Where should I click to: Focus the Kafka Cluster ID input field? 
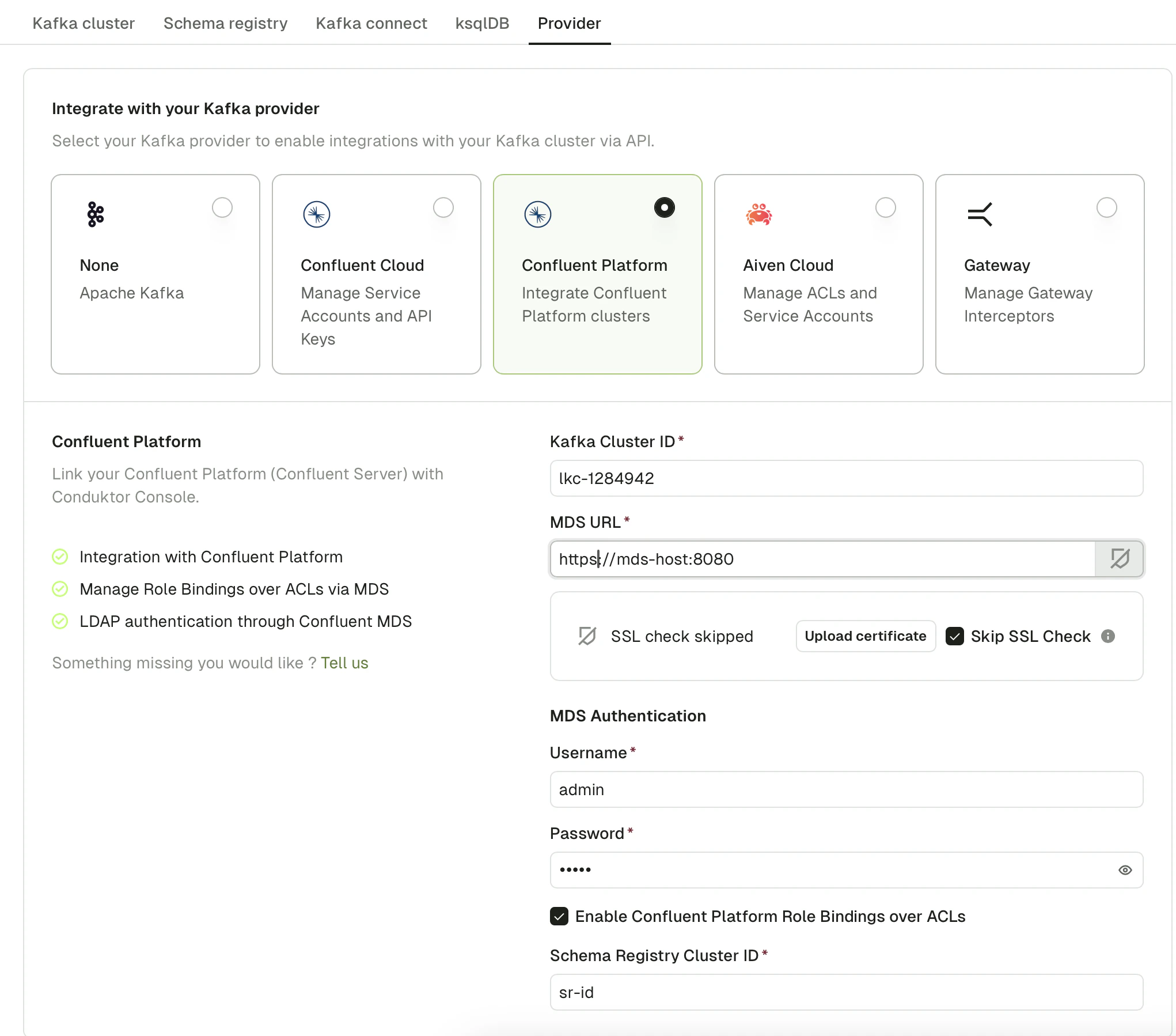coord(847,478)
